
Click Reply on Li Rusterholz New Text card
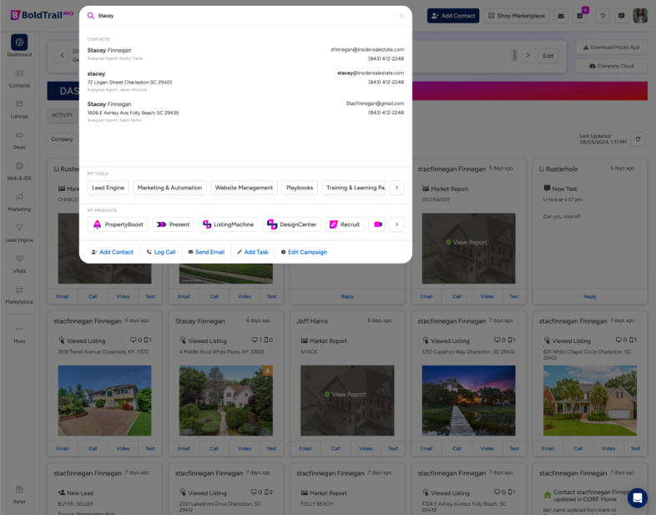click(x=590, y=296)
